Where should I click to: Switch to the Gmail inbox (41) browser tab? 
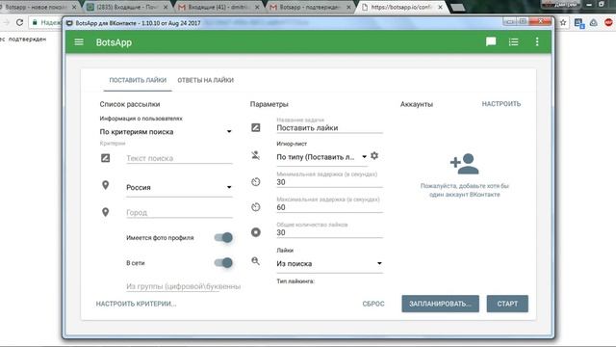[218, 7]
